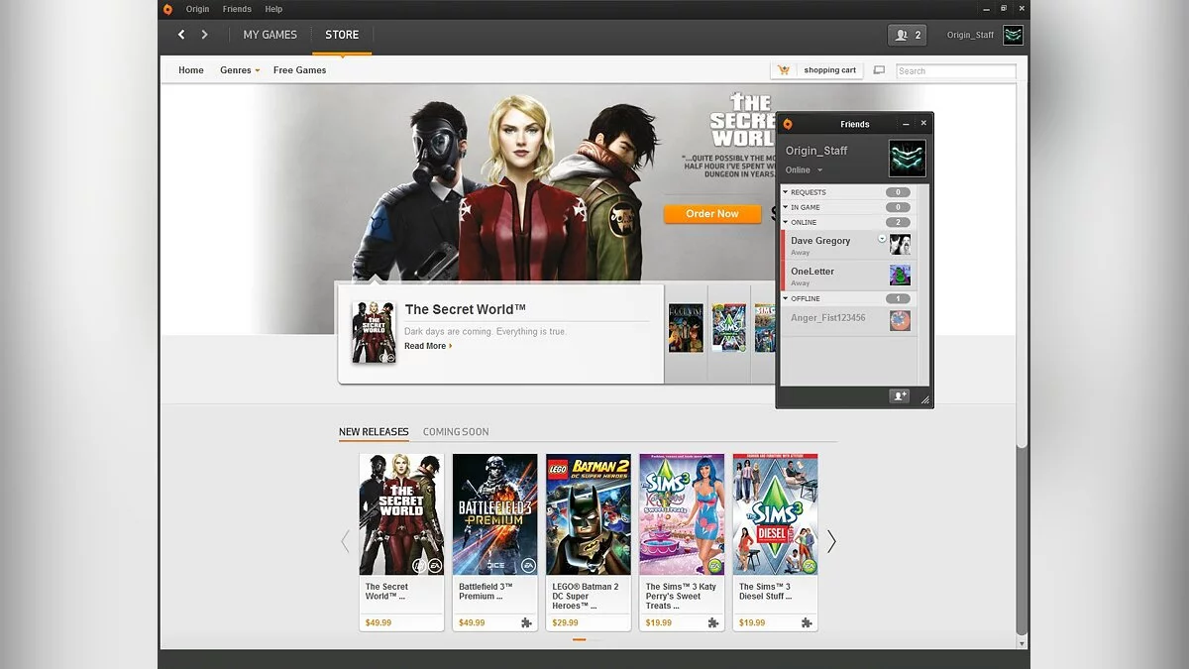The image size is (1189, 669).
Task: Open the options arrow next to Dave Gregory
Action: pos(882,239)
